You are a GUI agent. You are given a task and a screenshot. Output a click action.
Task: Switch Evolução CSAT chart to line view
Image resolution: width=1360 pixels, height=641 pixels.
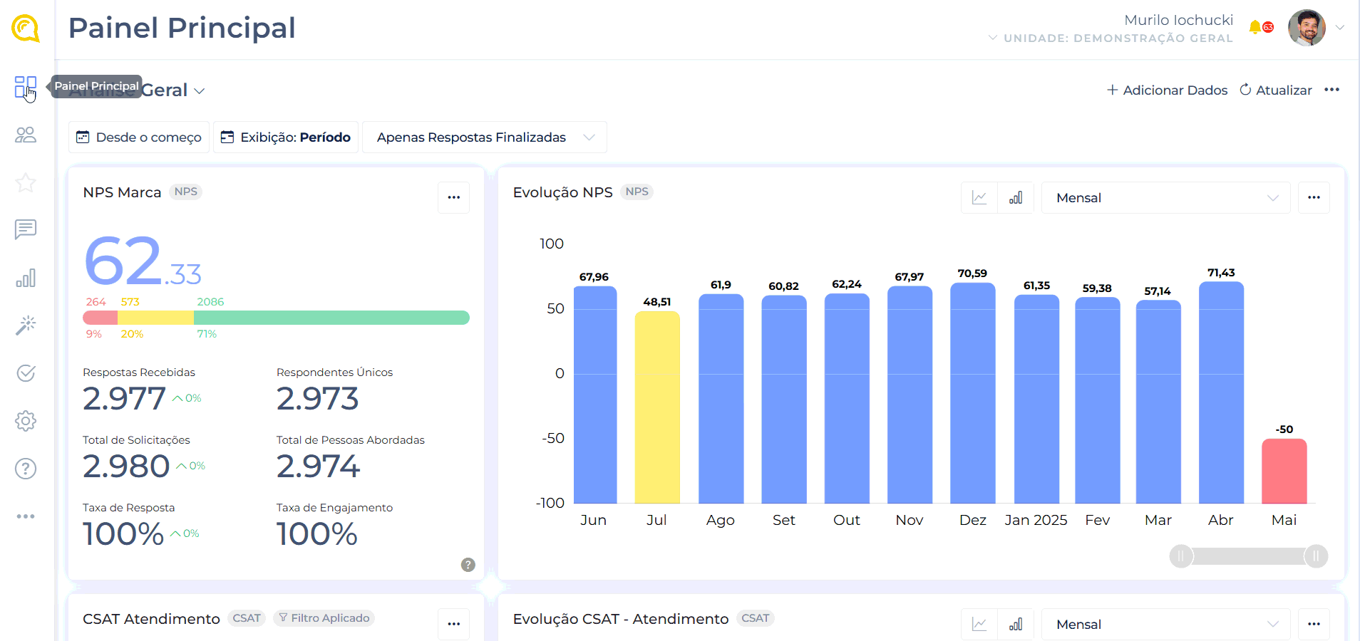tap(979, 625)
